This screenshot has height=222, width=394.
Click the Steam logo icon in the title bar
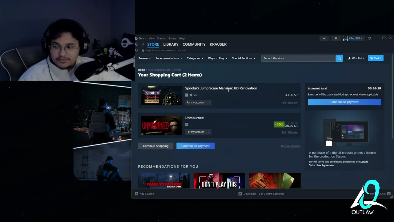[x=136, y=38]
